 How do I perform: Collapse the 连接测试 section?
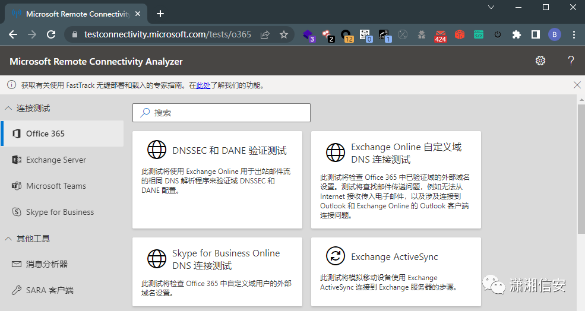click(x=8, y=108)
